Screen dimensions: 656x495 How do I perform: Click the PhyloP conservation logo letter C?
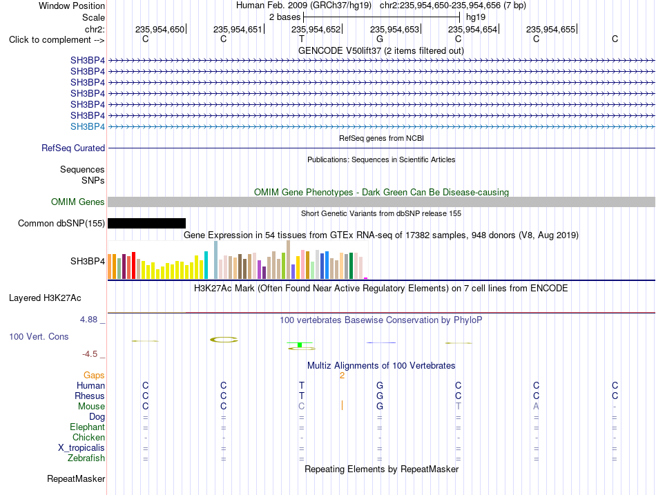pyautogui.click(x=224, y=340)
